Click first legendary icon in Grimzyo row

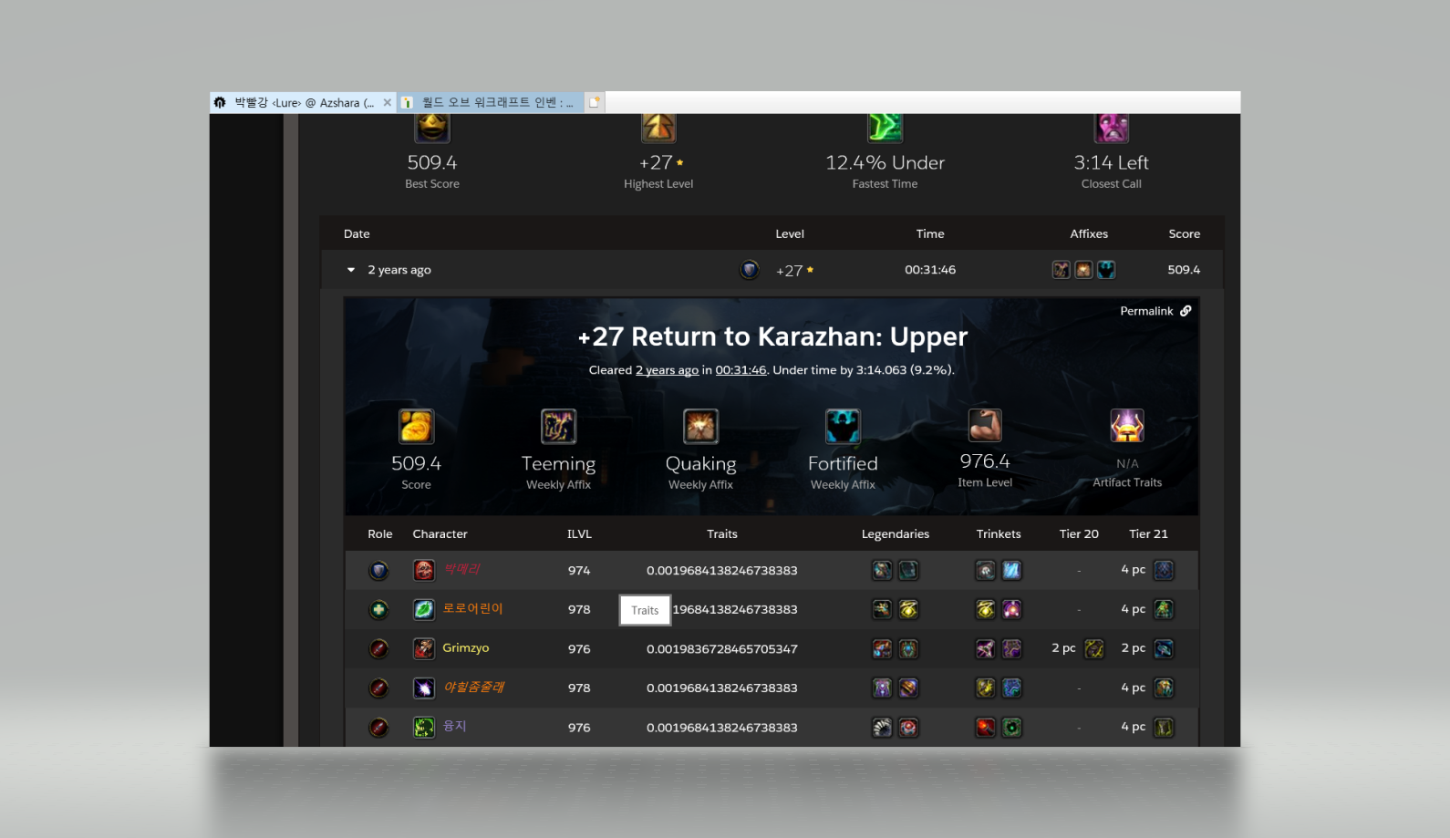click(882, 649)
